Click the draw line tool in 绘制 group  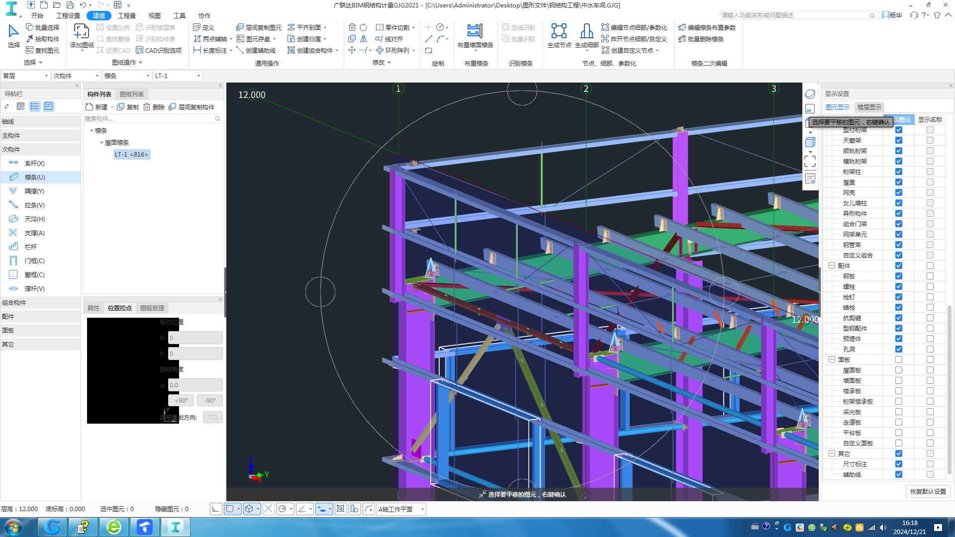429,39
